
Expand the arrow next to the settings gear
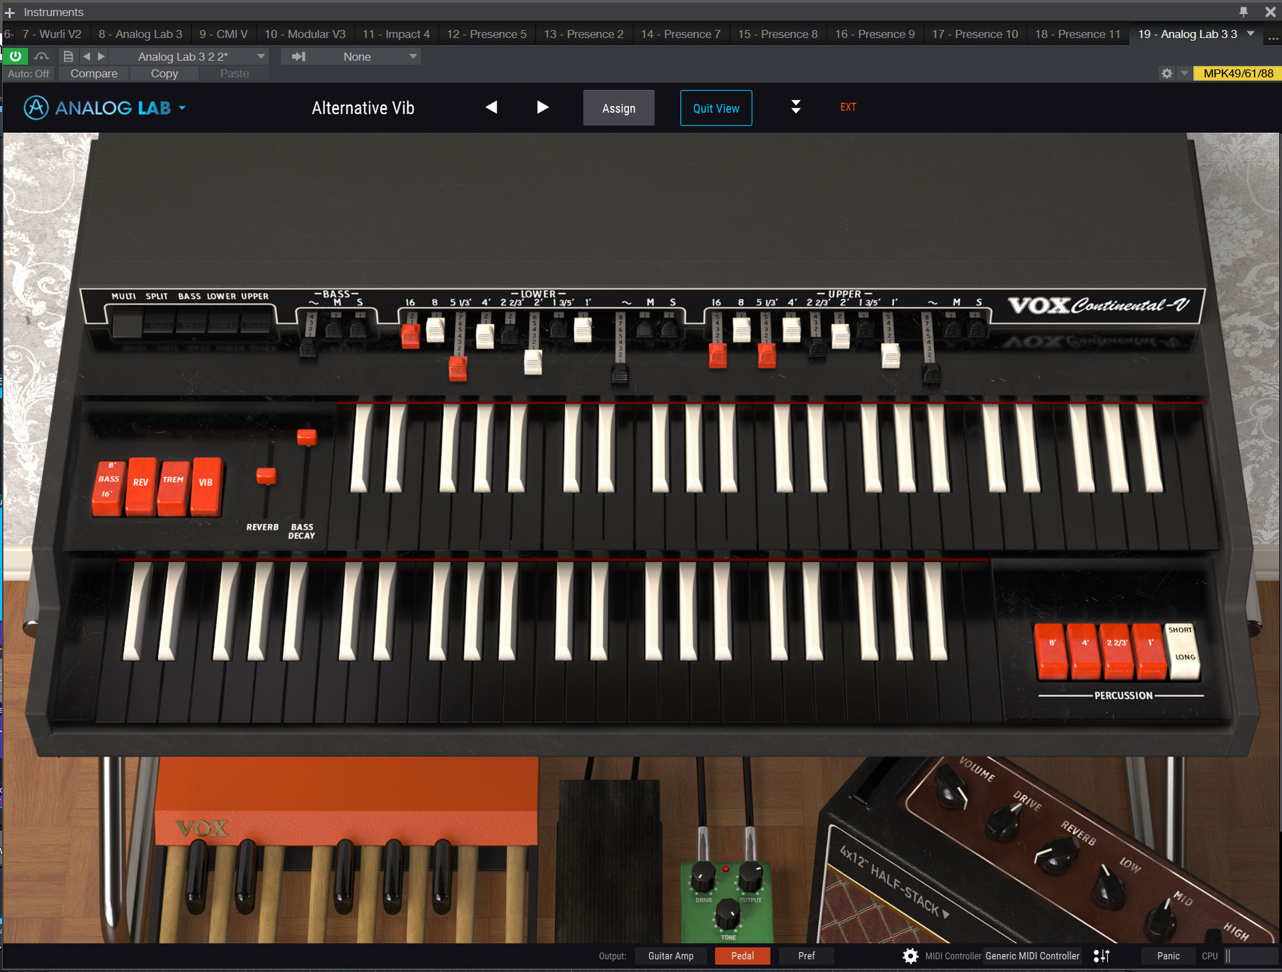[1184, 73]
